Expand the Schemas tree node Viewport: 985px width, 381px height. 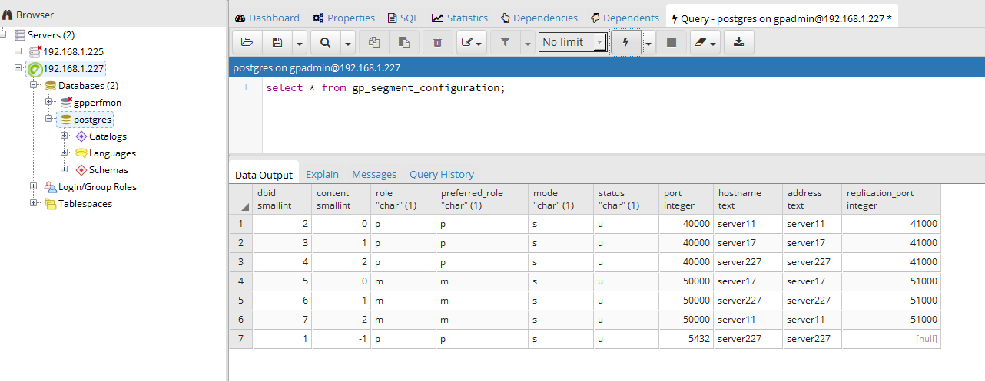pos(65,169)
